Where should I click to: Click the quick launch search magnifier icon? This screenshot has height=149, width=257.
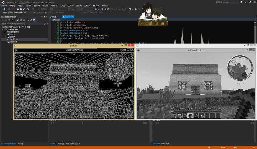click(241, 2)
